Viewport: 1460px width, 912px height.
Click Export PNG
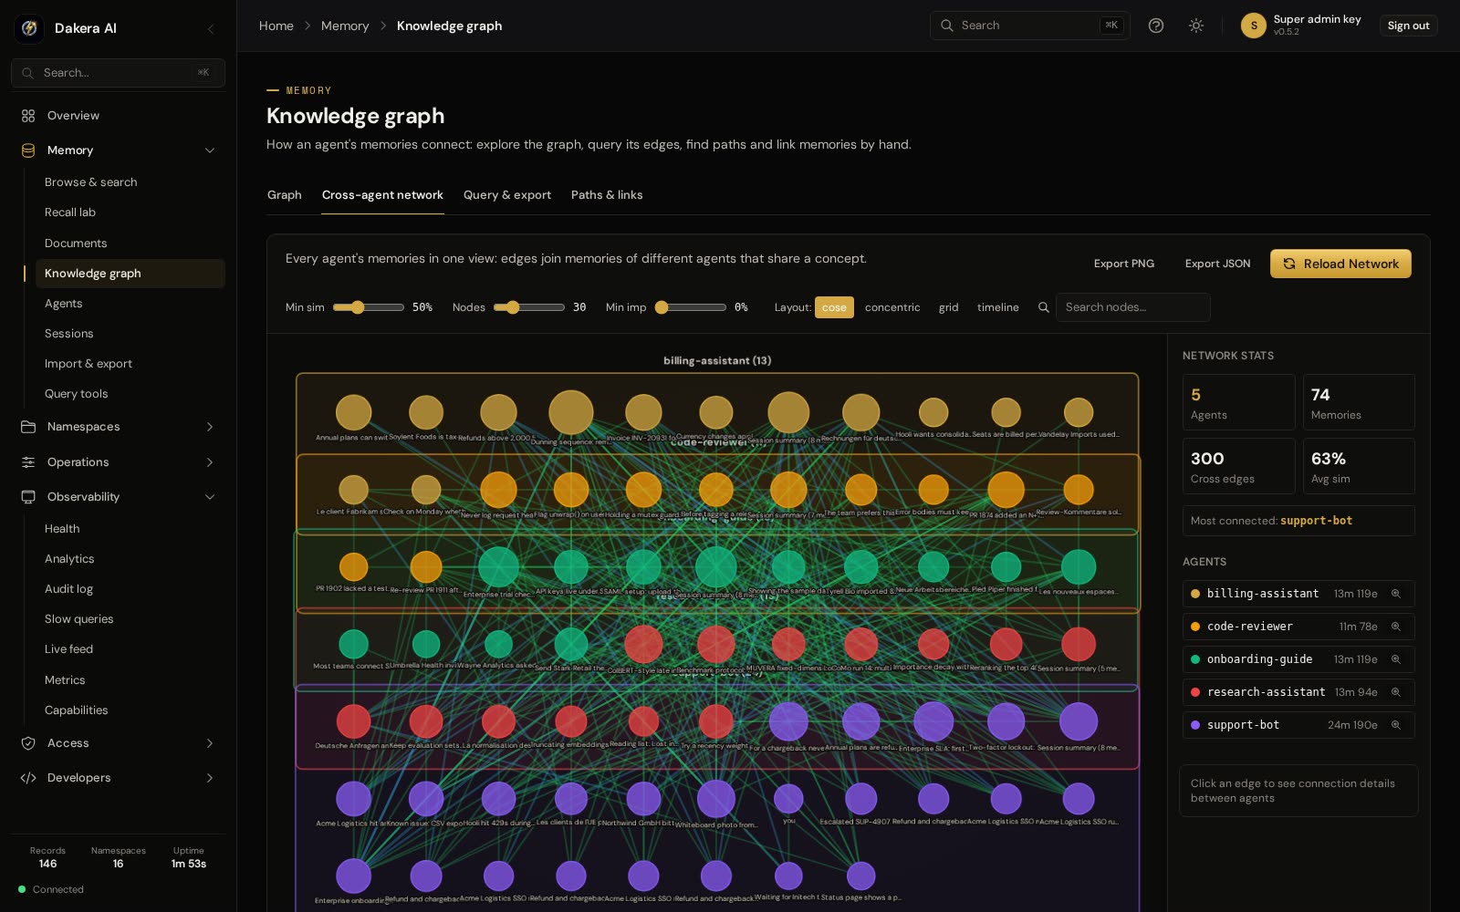[x=1124, y=264]
